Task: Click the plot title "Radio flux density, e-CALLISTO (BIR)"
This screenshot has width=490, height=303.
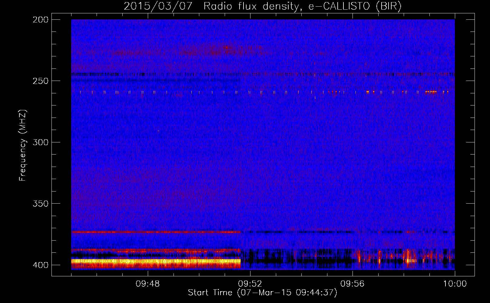Action: 302,6
